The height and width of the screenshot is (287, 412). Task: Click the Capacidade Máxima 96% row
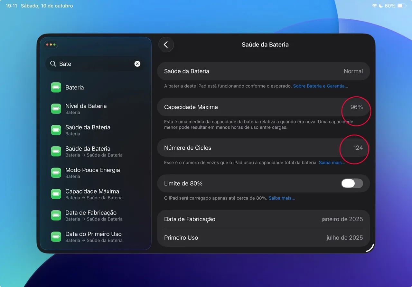[x=264, y=107]
